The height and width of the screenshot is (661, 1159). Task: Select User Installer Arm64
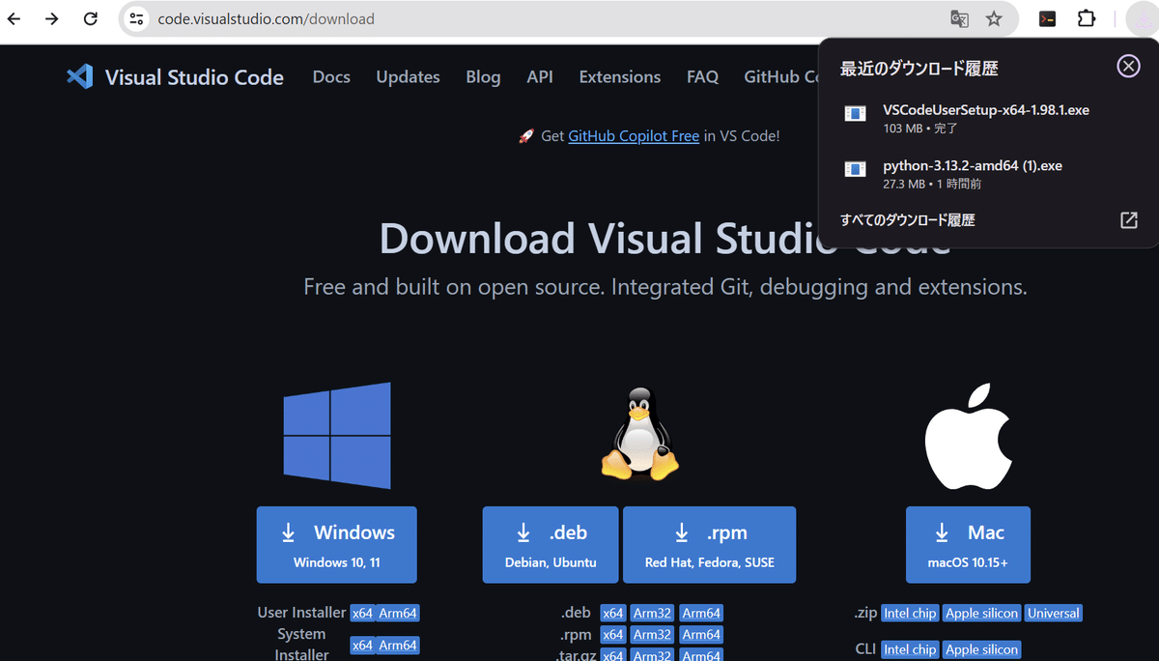point(398,613)
